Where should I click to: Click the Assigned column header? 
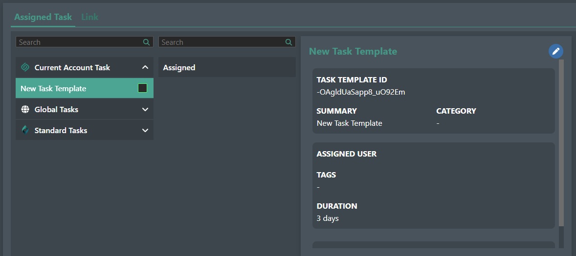click(x=227, y=67)
